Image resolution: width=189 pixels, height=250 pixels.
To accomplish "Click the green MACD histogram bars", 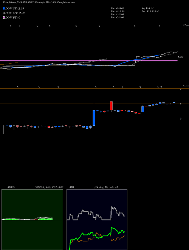I will tap(45, 219).
